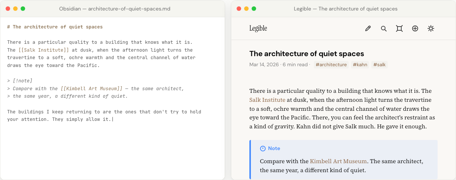Click the Legible window title text
Viewport: 456px width, 180px height.
346,9
